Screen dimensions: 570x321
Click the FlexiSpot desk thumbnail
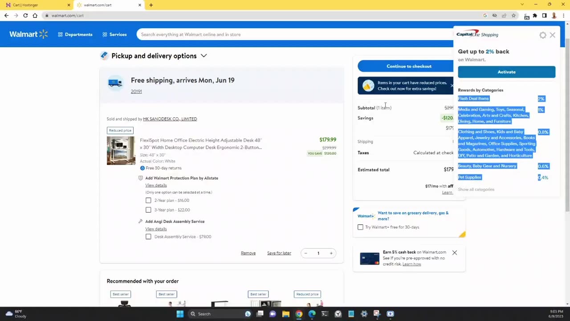point(121,151)
